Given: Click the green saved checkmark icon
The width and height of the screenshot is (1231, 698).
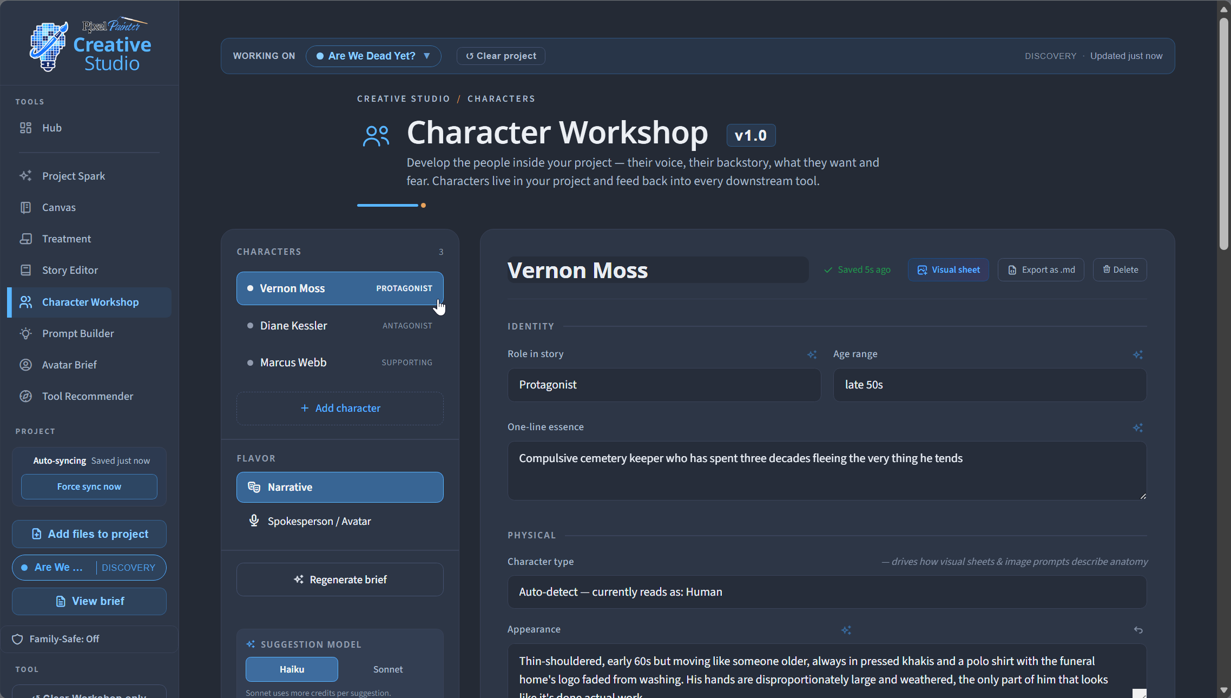Looking at the screenshot, I should tap(828, 269).
